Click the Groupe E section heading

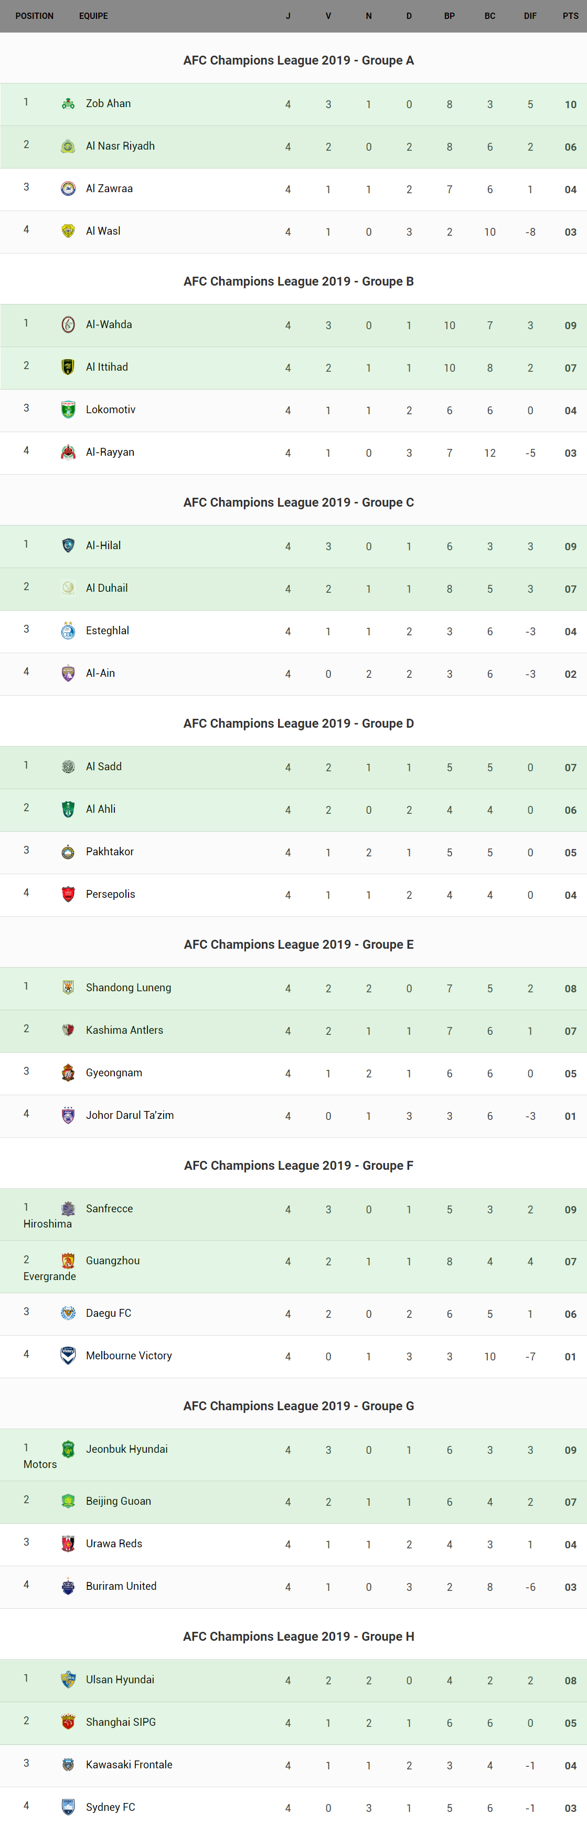point(298,945)
